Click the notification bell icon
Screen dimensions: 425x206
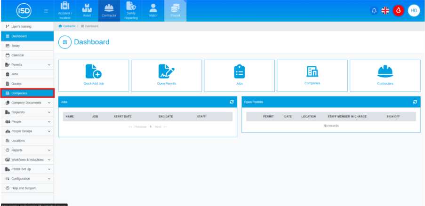[374, 10]
